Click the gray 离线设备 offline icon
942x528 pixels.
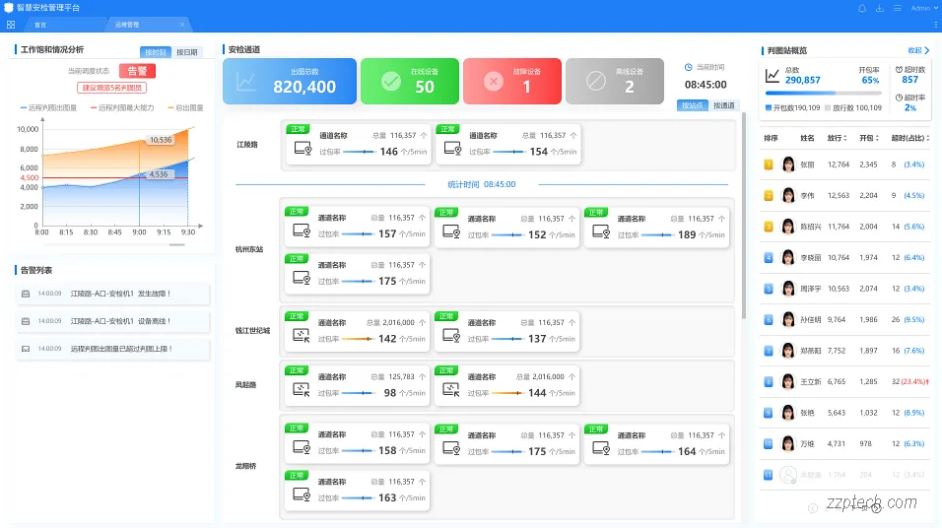(596, 81)
